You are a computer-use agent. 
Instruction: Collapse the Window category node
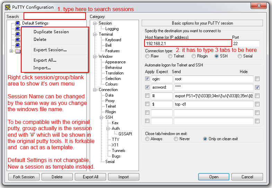coord(95,56)
